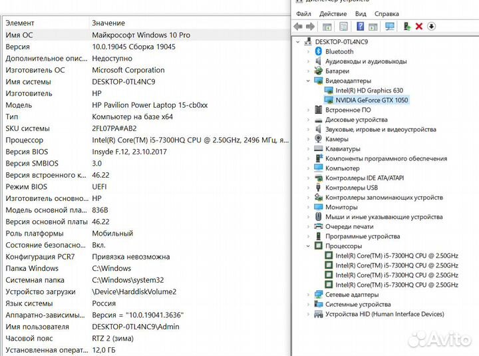
Task: Click value 10.0.19045 Сборка 19045
Action: click(x=134, y=47)
